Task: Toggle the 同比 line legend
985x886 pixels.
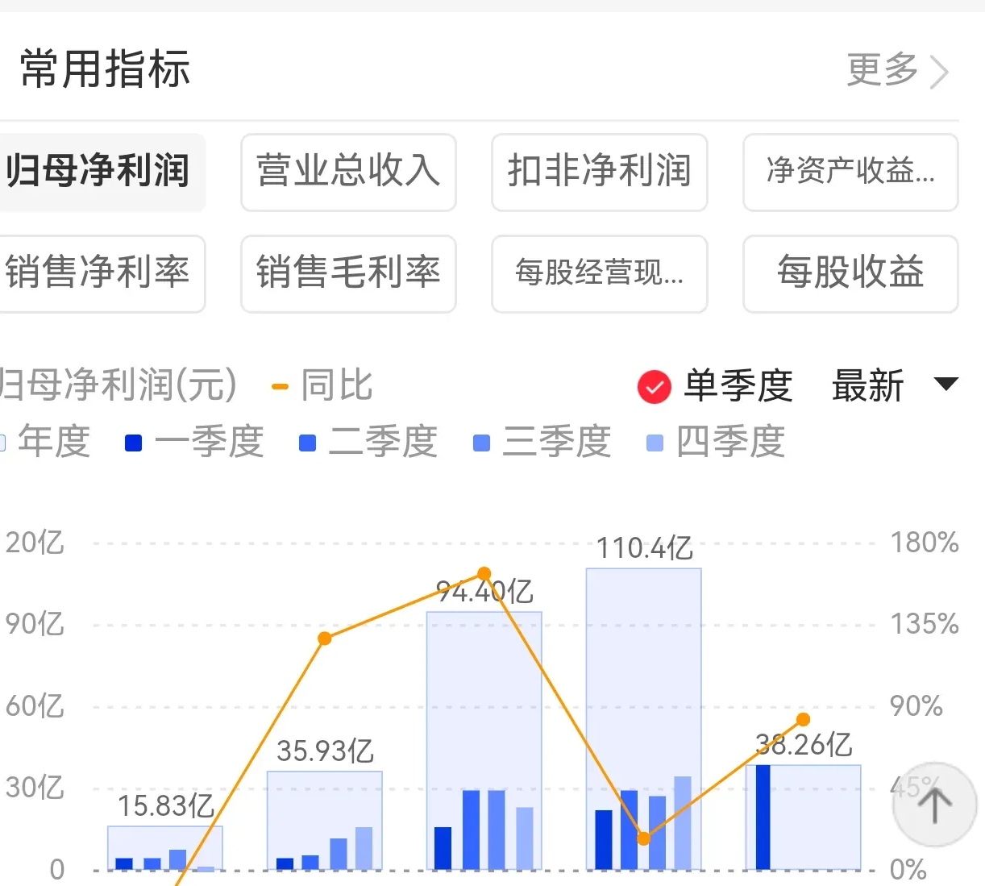Action: click(322, 385)
